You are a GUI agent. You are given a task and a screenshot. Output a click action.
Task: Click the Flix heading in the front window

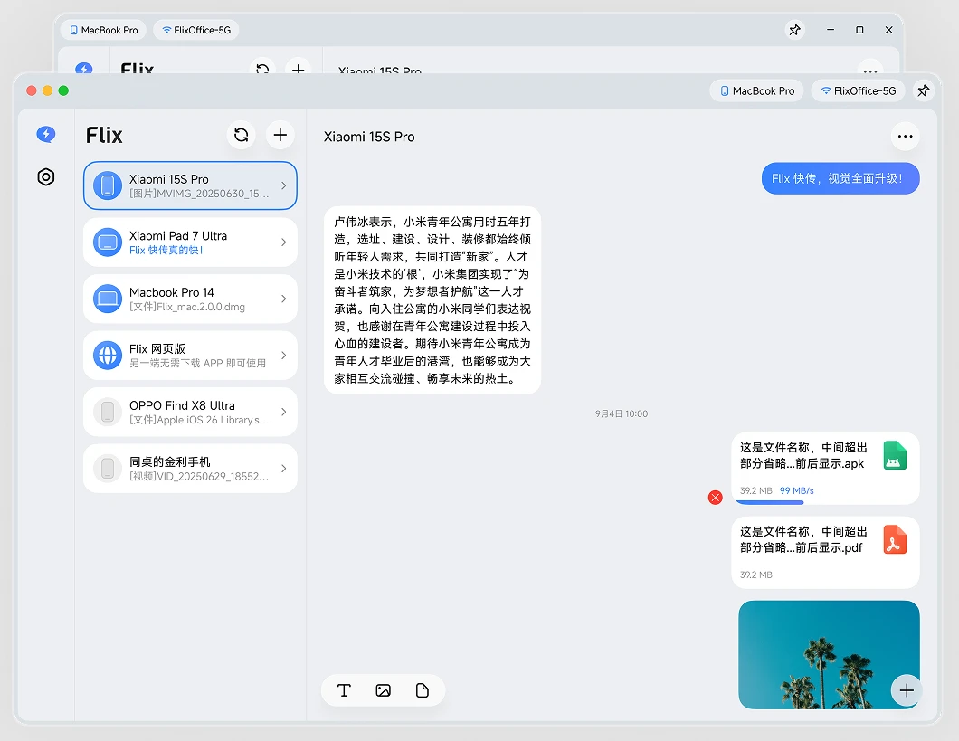(x=104, y=135)
